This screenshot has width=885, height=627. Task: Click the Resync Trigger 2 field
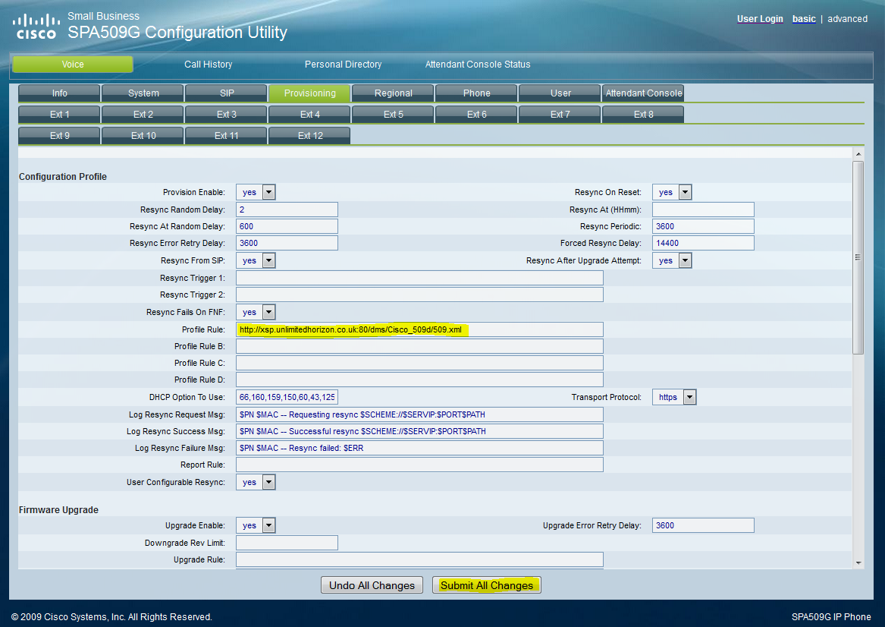[419, 295]
